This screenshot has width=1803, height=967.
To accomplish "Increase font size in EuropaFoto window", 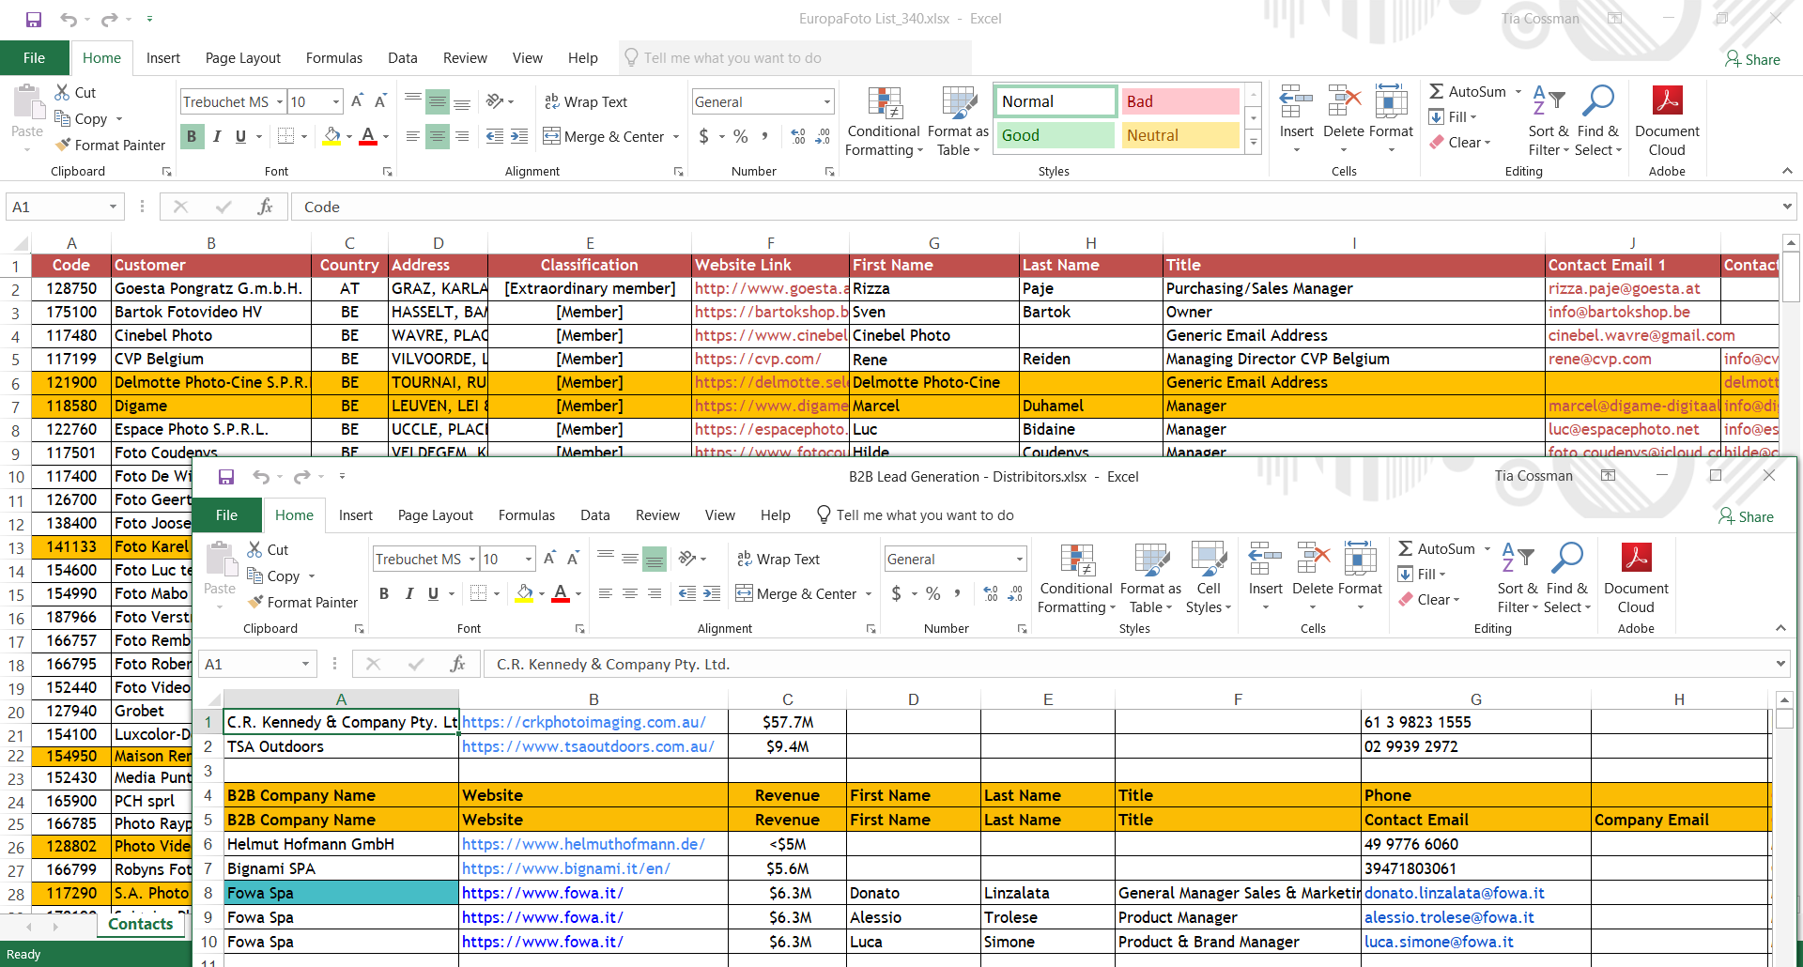I will coord(357,101).
